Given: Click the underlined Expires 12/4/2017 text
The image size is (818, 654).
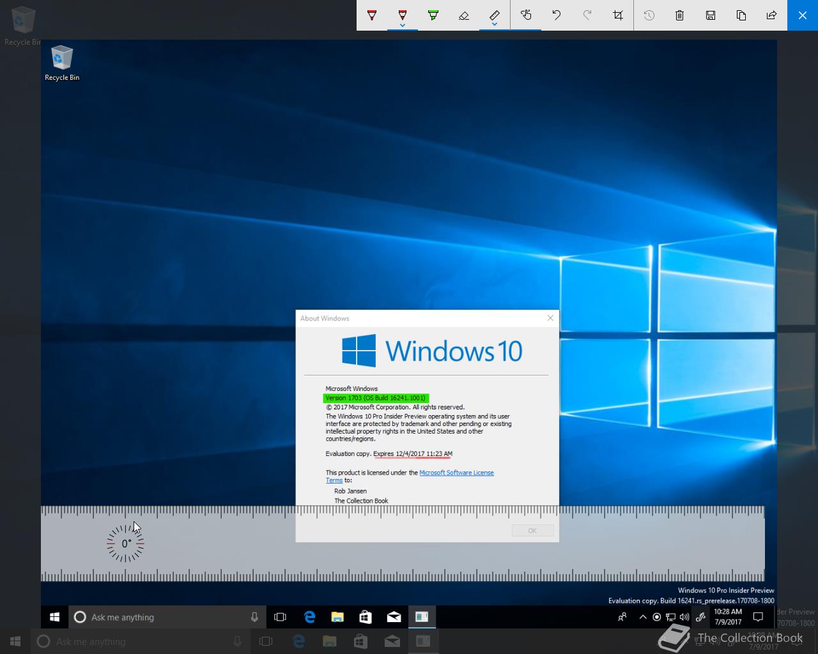Looking at the screenshot, I should pyautogui.click(x=413, y=453).
